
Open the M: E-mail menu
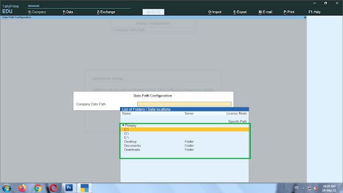[x=265, y=12]
